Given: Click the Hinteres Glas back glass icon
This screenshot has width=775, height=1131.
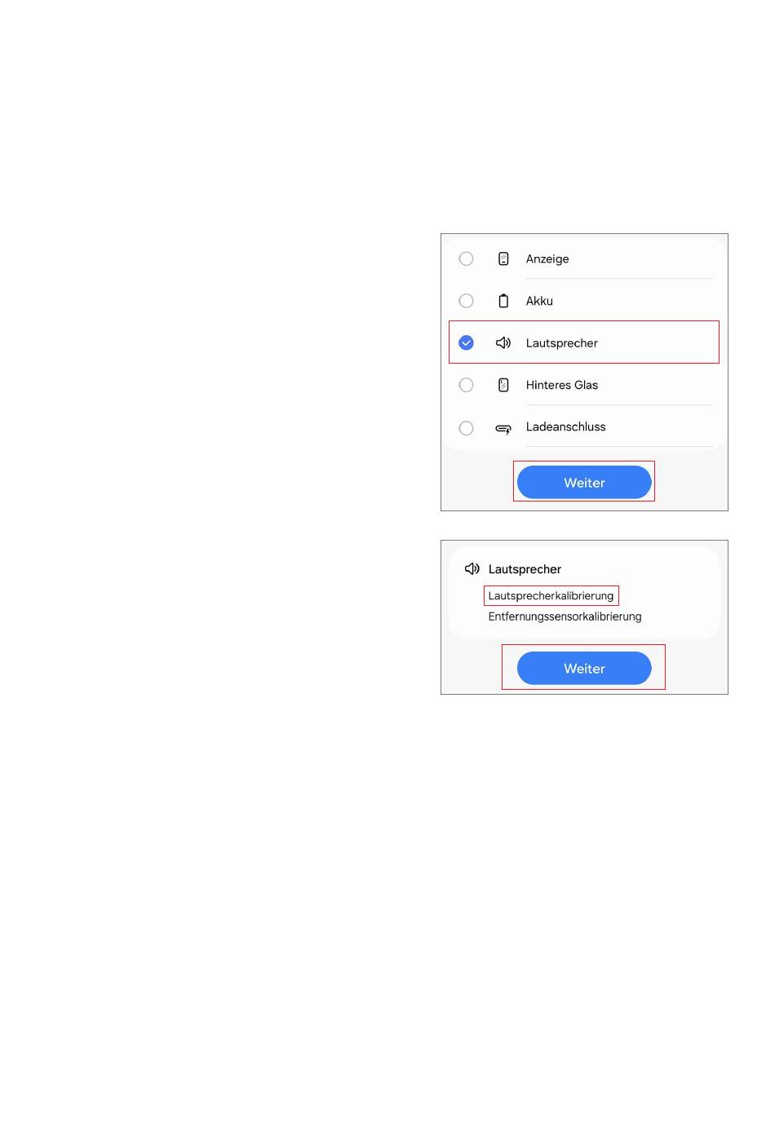Looking at the screenshot, I should point(503,385).
